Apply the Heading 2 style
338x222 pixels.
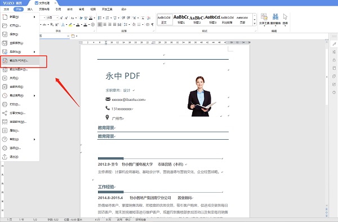click(197, 19)
